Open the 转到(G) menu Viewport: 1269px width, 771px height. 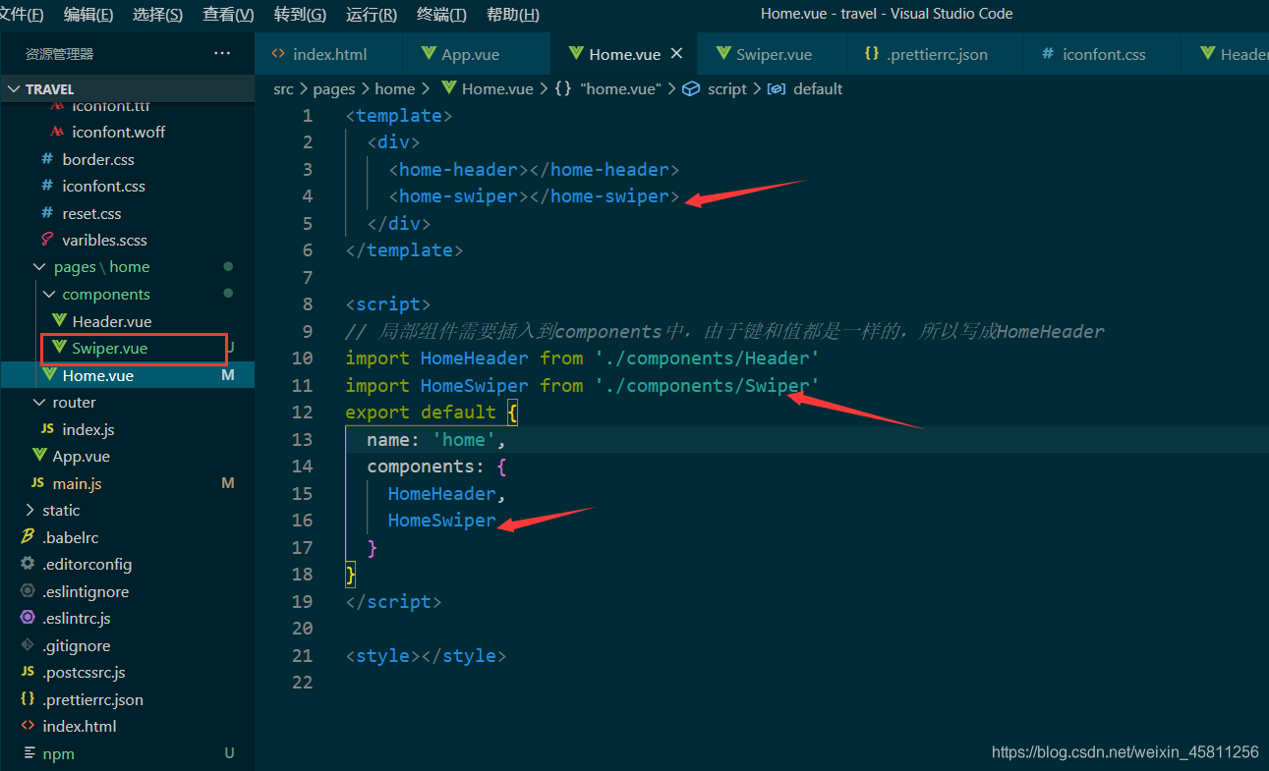[x=300, y=15]
